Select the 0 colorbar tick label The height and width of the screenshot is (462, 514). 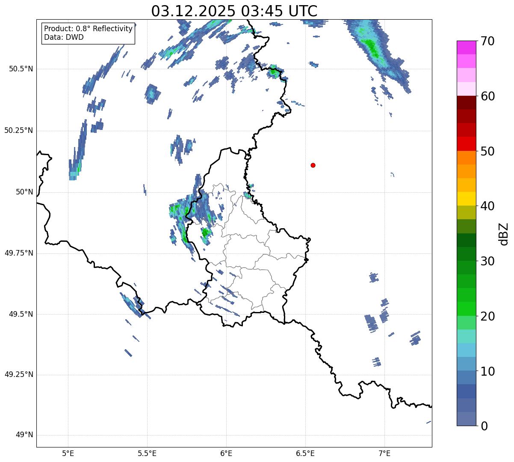(484, 426)
